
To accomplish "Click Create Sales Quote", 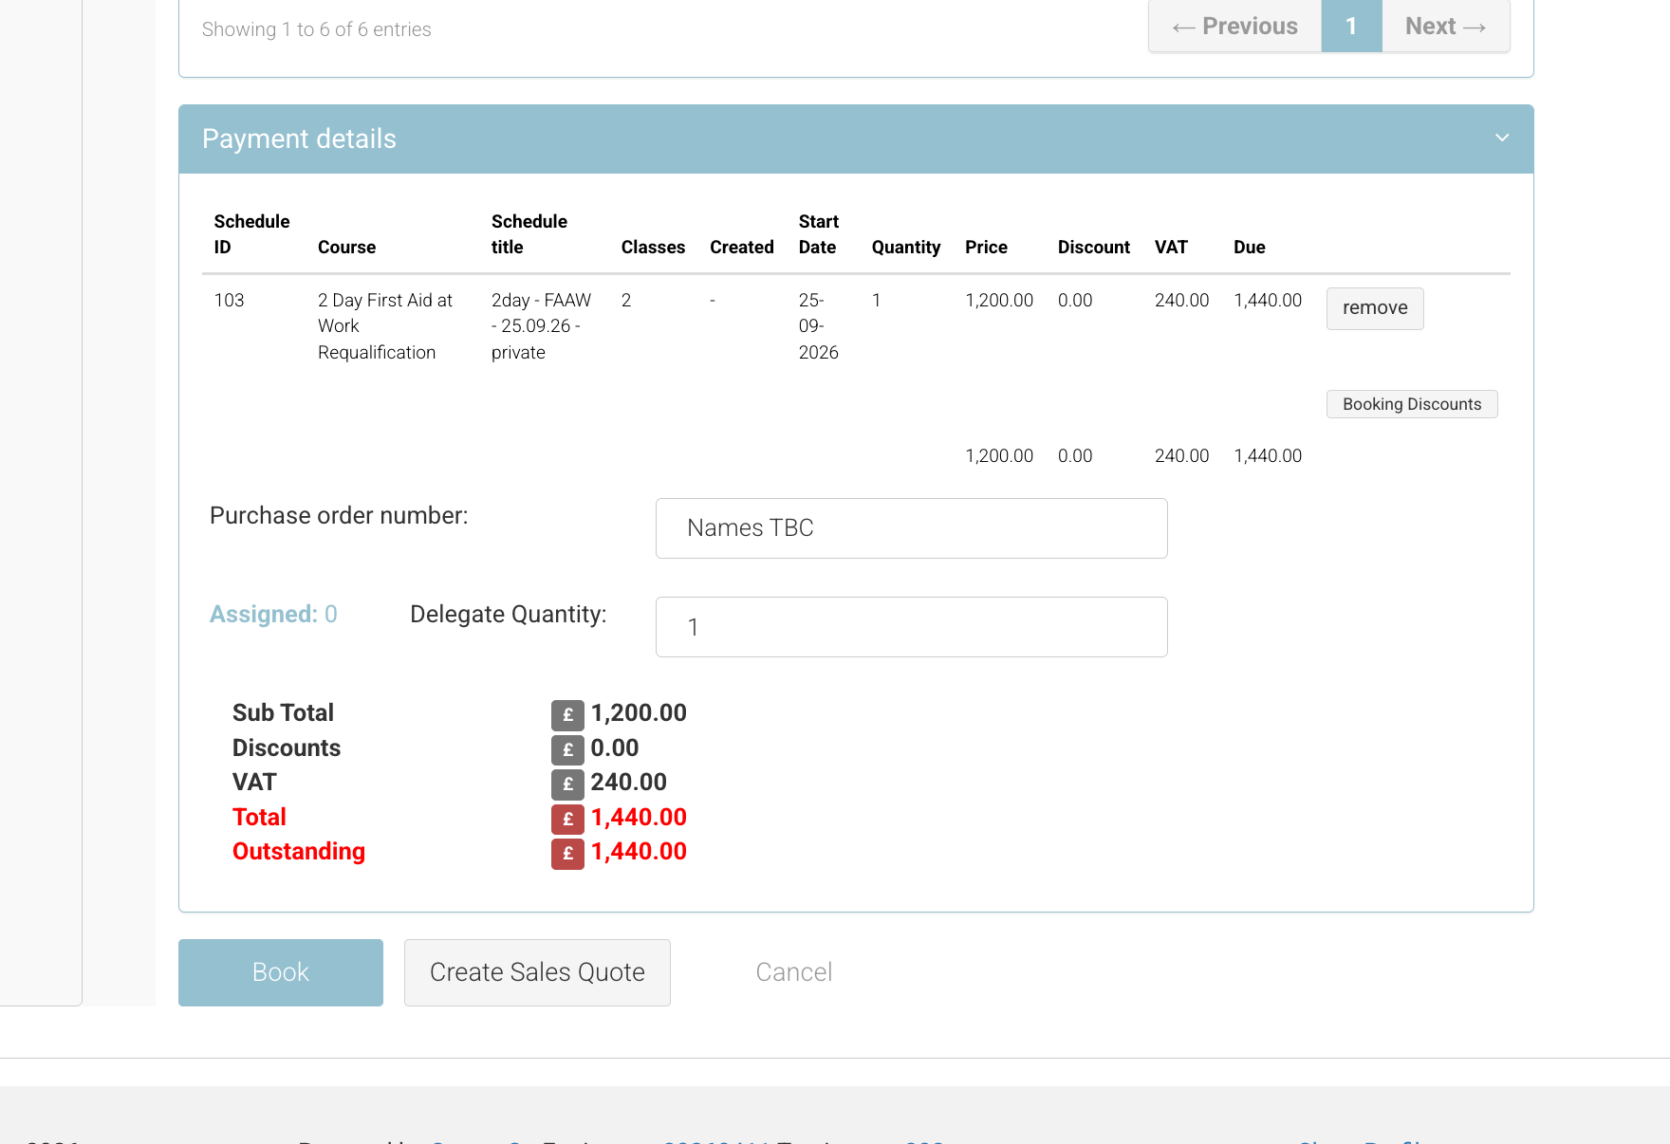I will [537, 971].
